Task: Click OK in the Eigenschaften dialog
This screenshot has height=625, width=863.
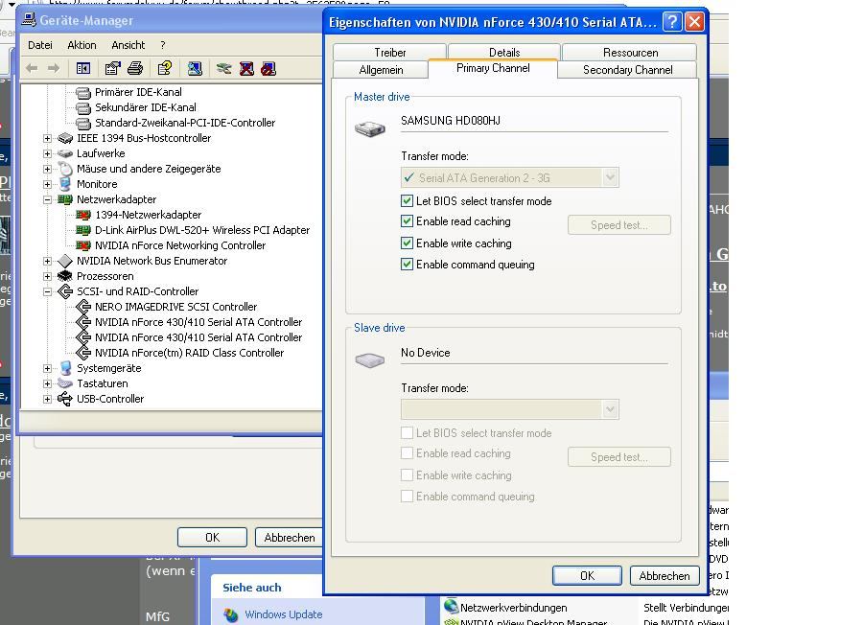Action: pos(587,576)
